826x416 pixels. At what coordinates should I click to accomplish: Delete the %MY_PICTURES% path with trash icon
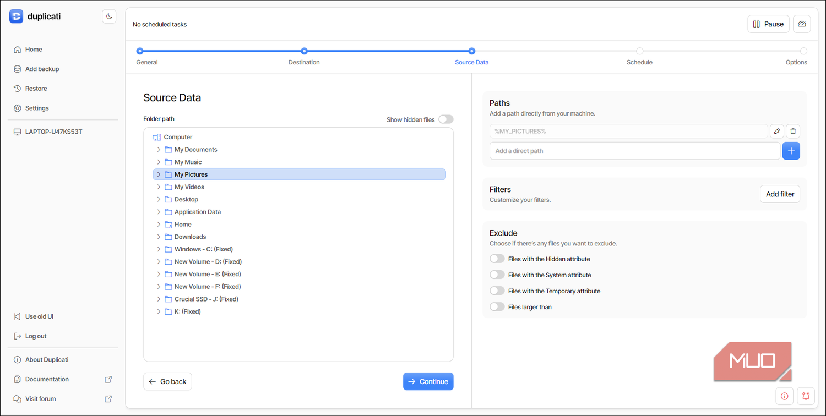coord(793,131)
